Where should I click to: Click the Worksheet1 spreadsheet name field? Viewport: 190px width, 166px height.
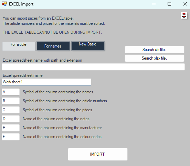click(x=46, y=82)
